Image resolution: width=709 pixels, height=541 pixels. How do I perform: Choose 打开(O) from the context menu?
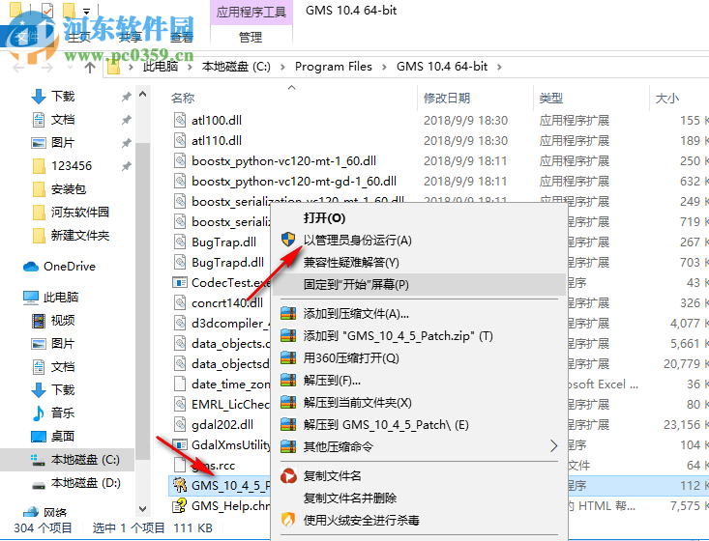coord(324,218)
